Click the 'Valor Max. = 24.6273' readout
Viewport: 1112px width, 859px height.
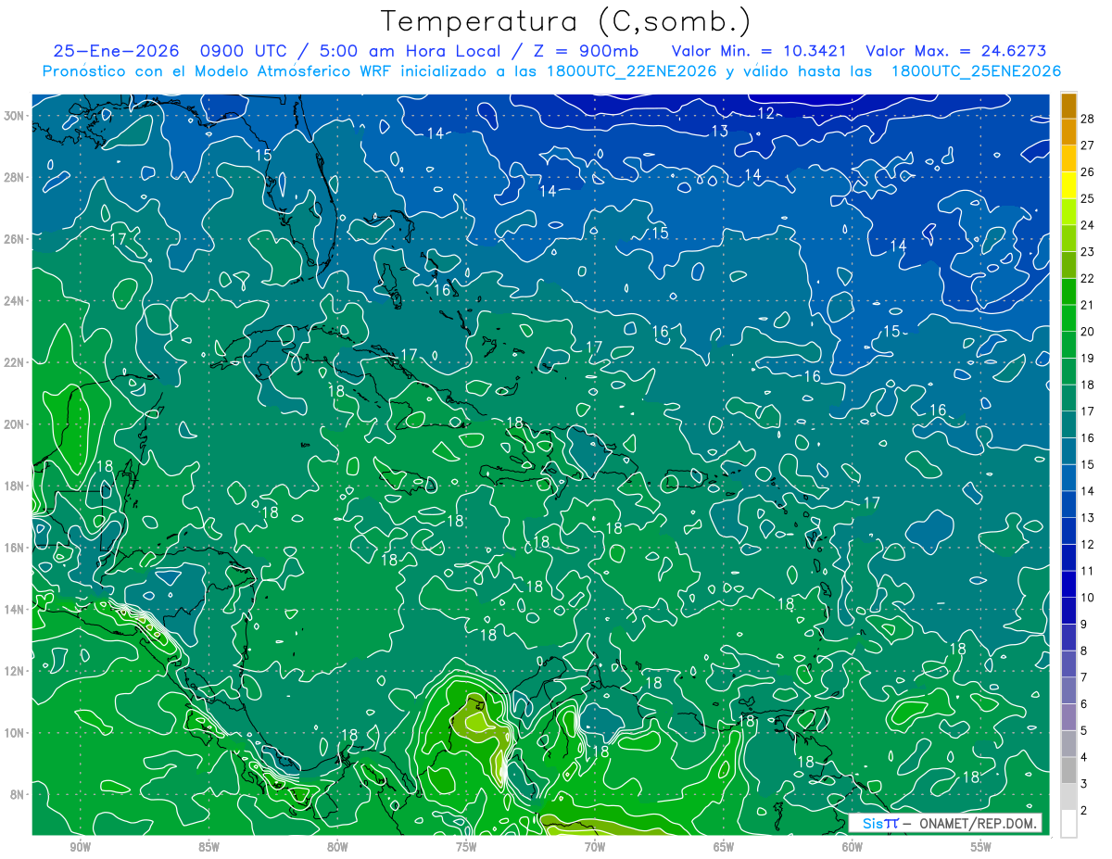tap(955, 52)
